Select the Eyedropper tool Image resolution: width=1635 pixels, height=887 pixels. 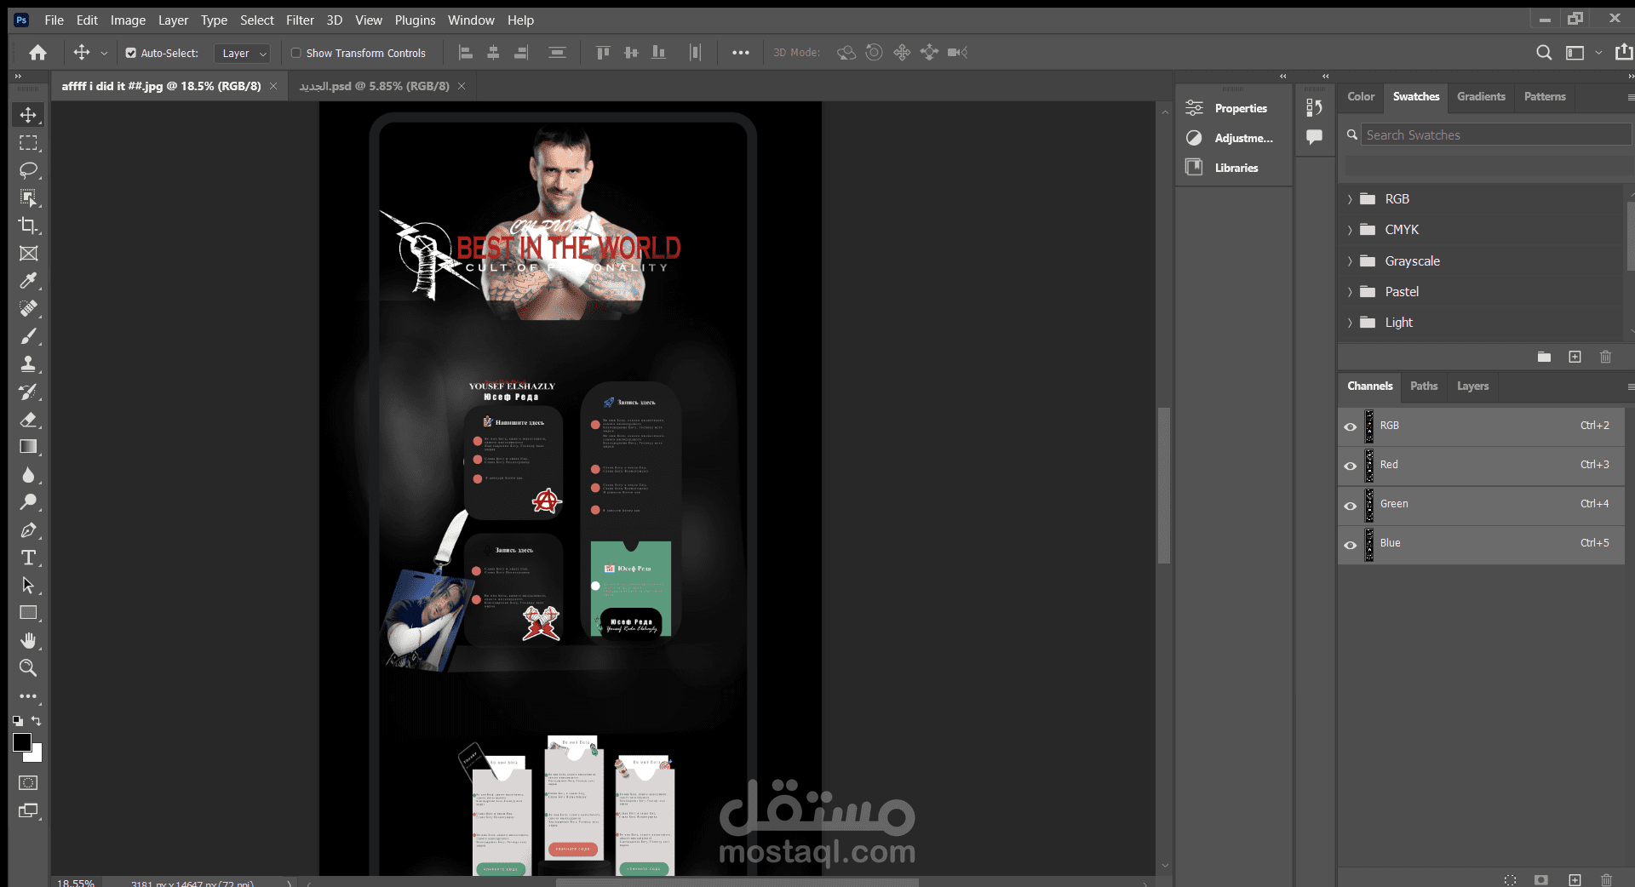pyautogui.click(x=28, y=281)
